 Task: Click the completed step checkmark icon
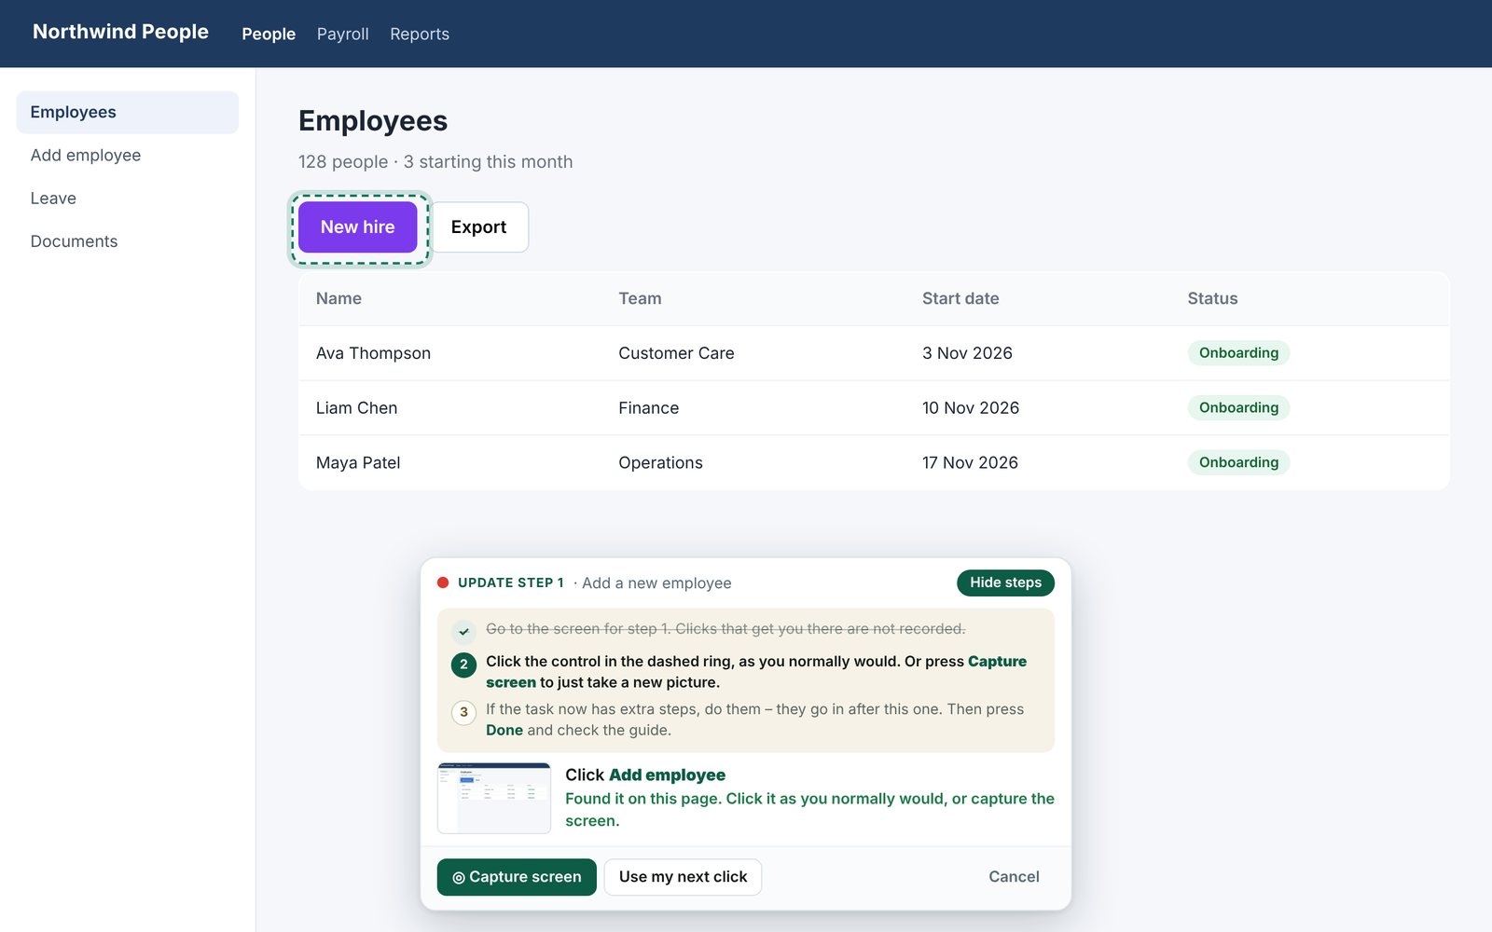click(463, 631)
